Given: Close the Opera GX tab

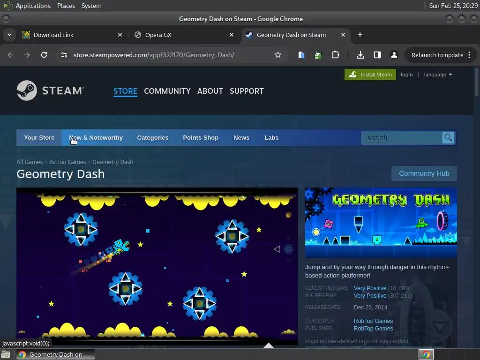Looking at the screenshot, I should point(232,35).
